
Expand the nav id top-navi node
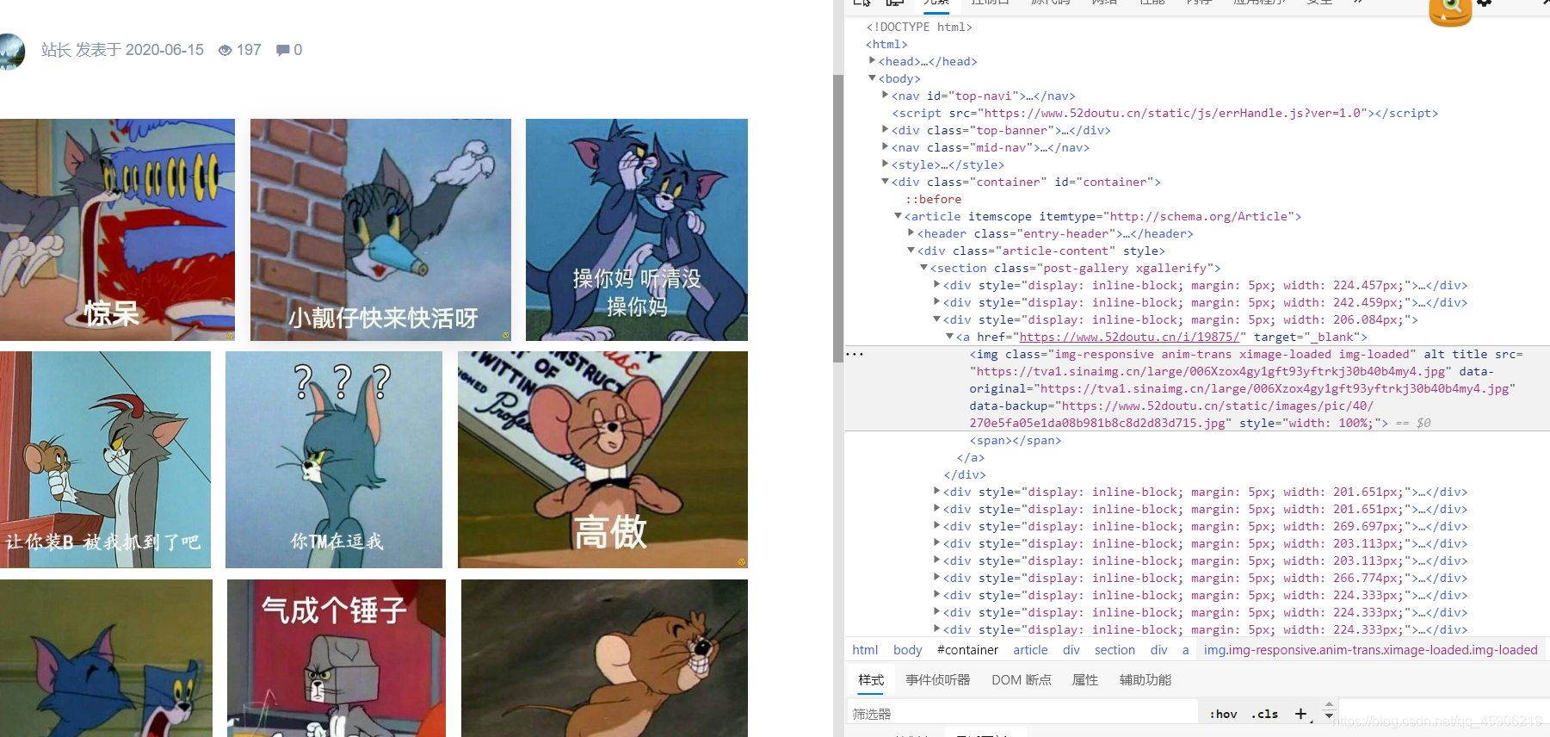(885, 96)
